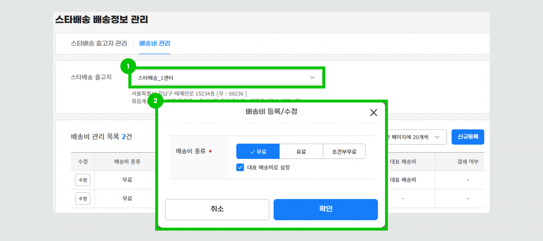
Task: Click the 테헤란로 warehouse address text
Action: click(189, 94)
